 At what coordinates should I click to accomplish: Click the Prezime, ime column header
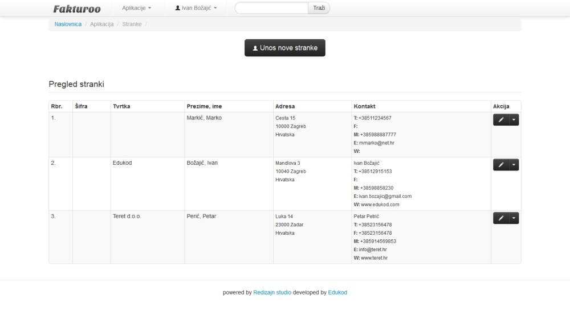coord(204,106)
